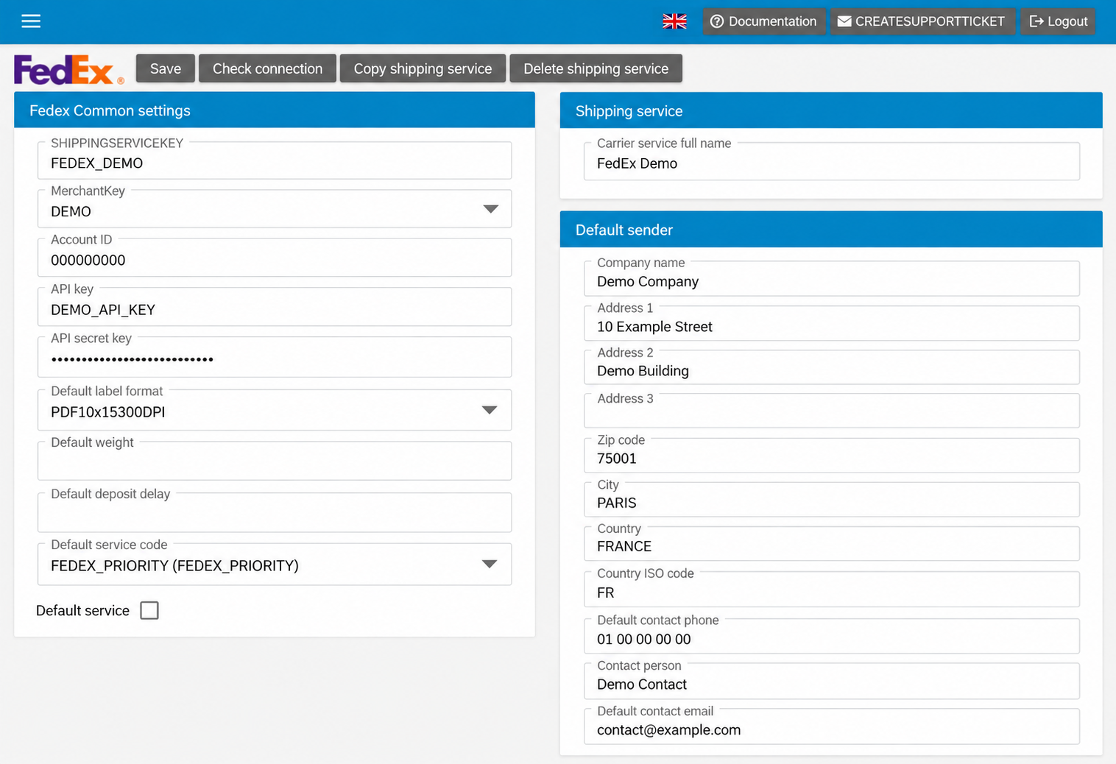Edit the Default contact email field
1116x764 pixels.
coord(832,726)
